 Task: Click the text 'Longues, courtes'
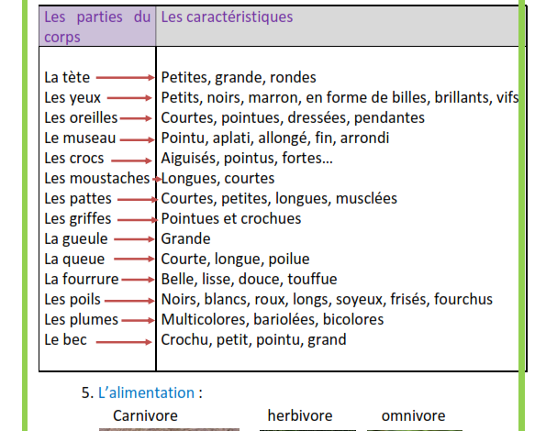click(x=217, y=179)
